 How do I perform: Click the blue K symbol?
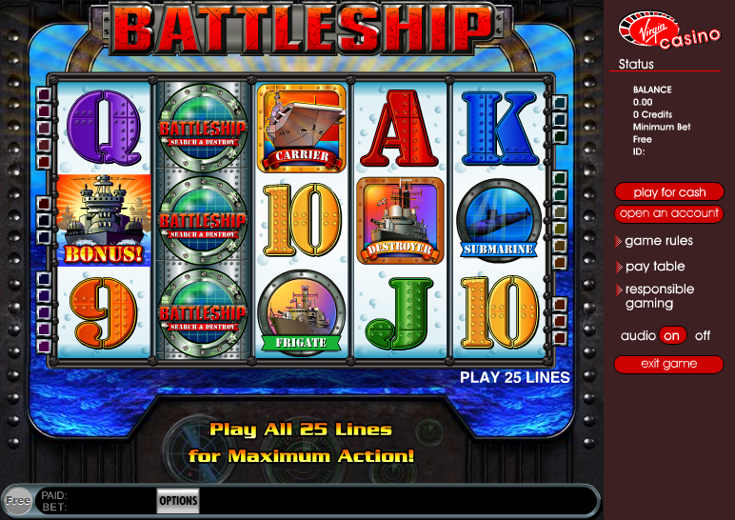[499, 128]
